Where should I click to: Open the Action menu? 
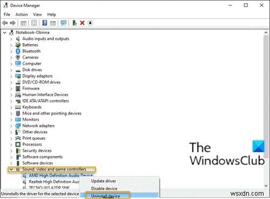[x=22, y=15]
